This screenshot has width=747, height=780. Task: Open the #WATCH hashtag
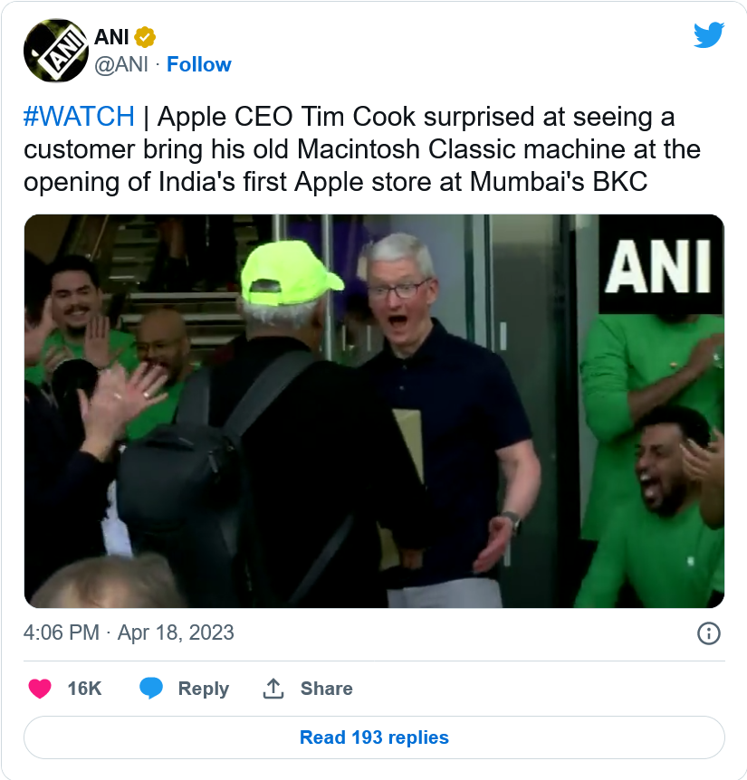pyautogui.click(x=79, y=117)
